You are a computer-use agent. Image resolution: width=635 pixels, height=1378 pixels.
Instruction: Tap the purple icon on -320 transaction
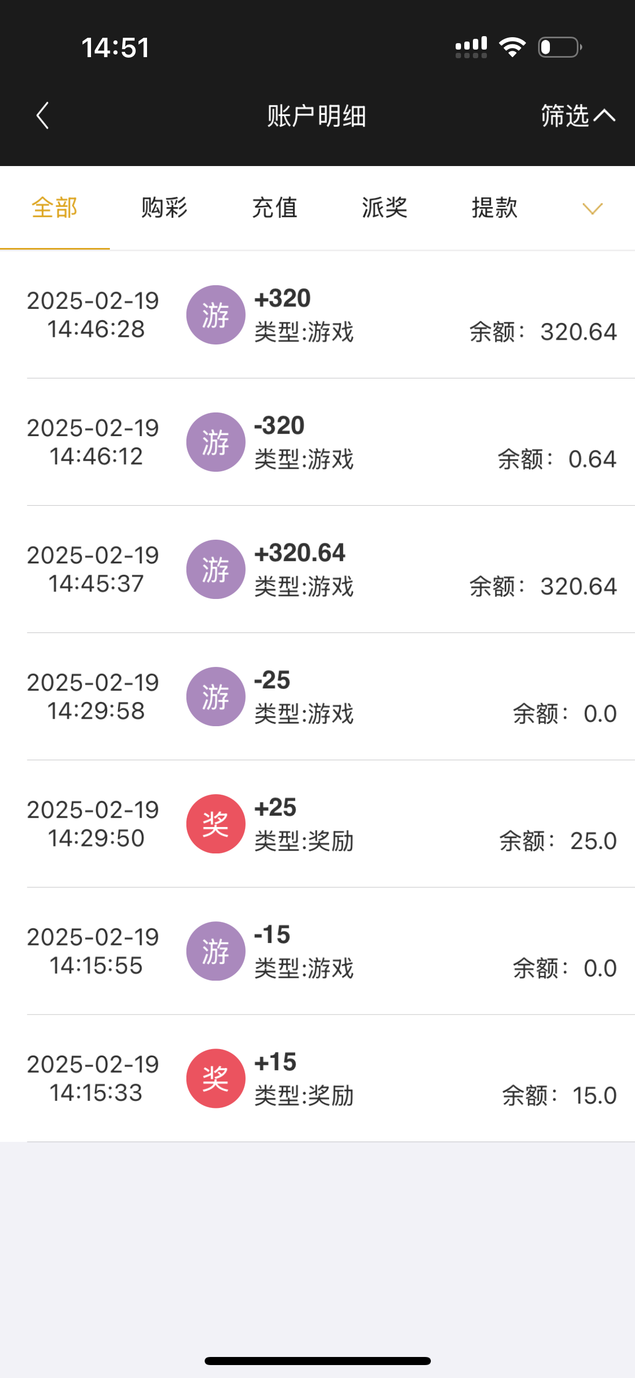pos(215,442)
